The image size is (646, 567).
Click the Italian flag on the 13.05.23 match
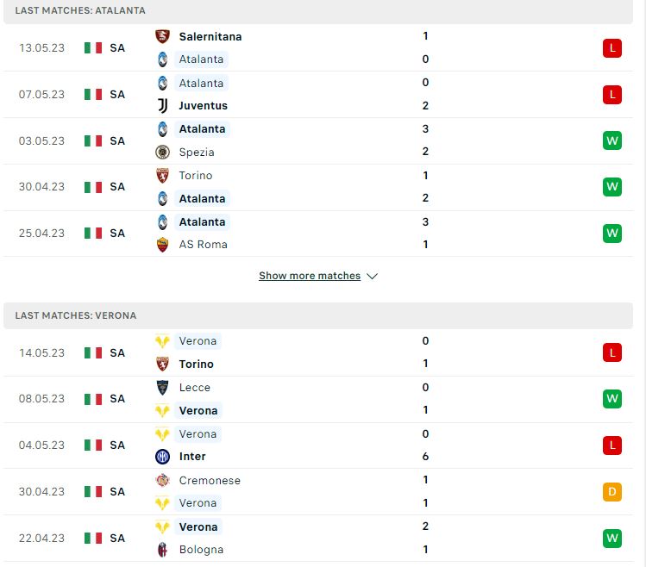click(92, 47)
